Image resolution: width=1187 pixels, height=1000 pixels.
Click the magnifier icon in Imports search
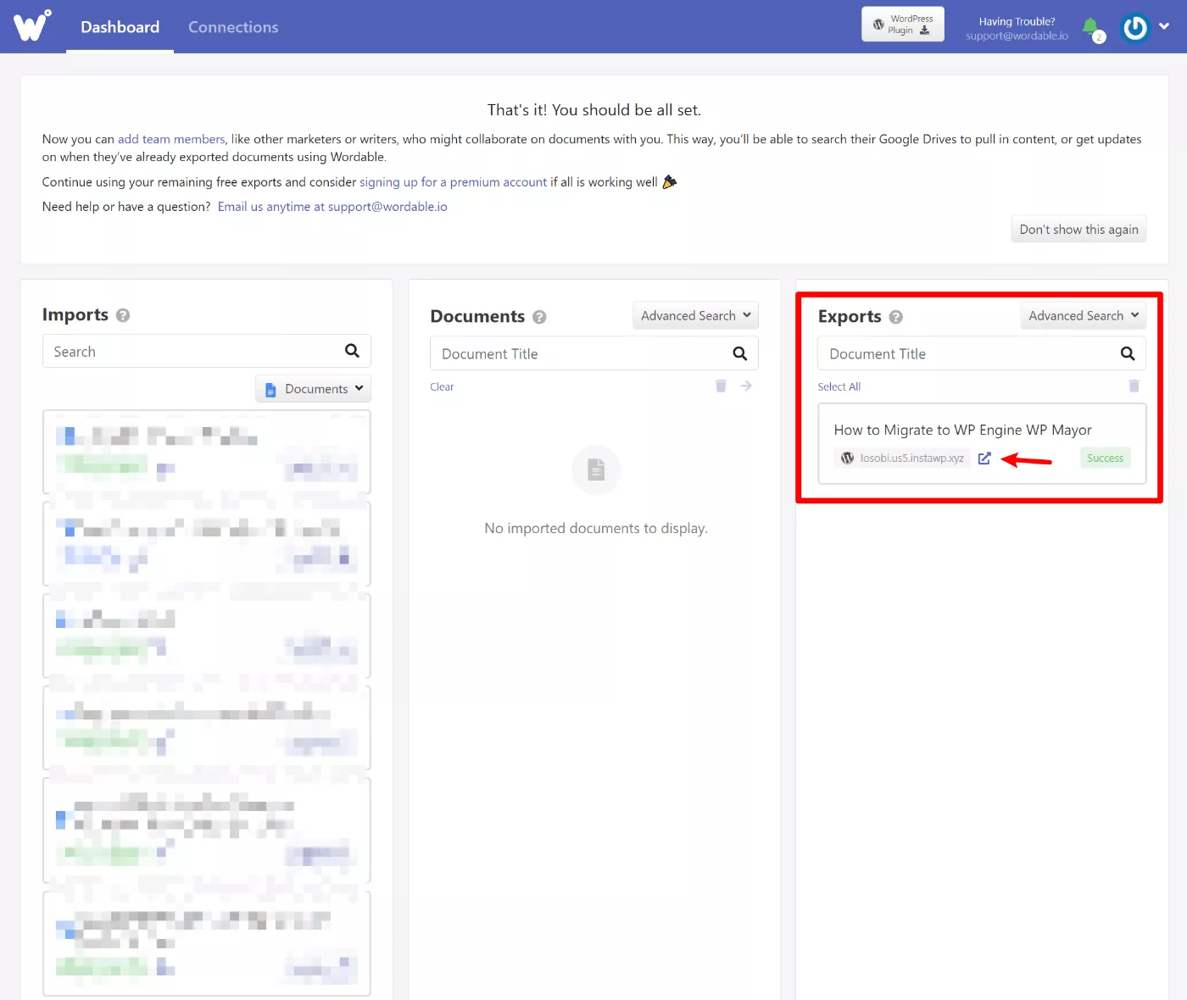coord(352,351)
